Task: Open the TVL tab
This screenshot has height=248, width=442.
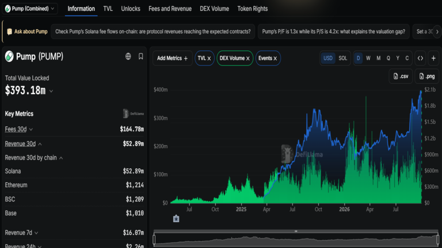Action: coord(108,9)
